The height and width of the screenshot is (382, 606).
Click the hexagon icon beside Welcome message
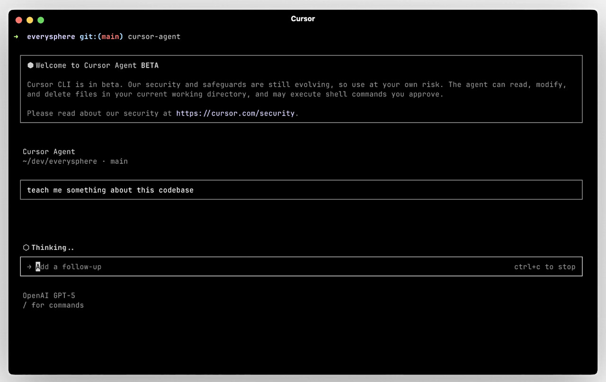(x=30, y=65)
